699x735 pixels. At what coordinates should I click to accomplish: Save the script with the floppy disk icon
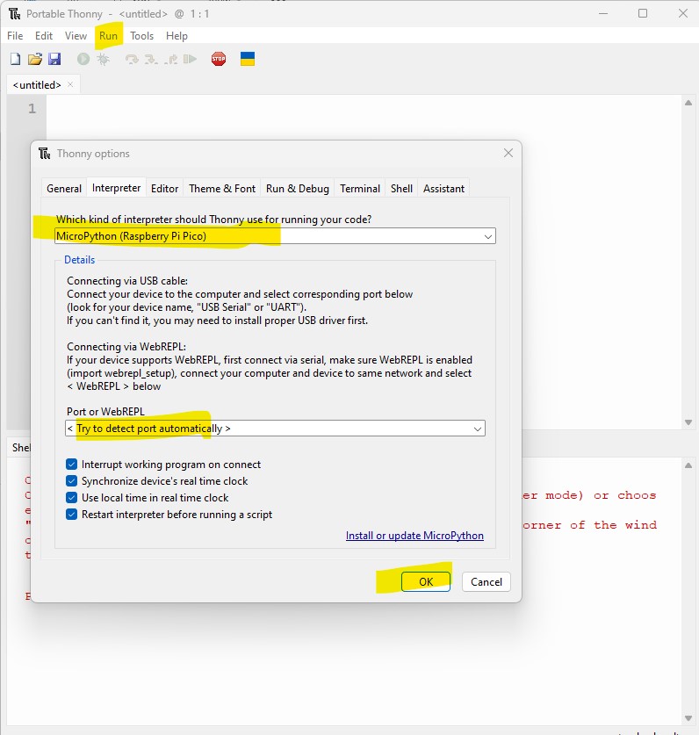(54, 59)
